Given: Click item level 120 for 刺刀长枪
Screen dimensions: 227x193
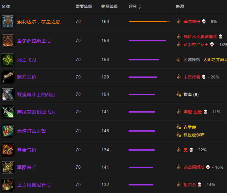Looking at the screenshot, I should pos(105,77).
